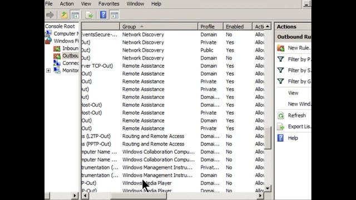Click the Filter by Group funnel icon

pyautogui.click(x=280, y=81)
